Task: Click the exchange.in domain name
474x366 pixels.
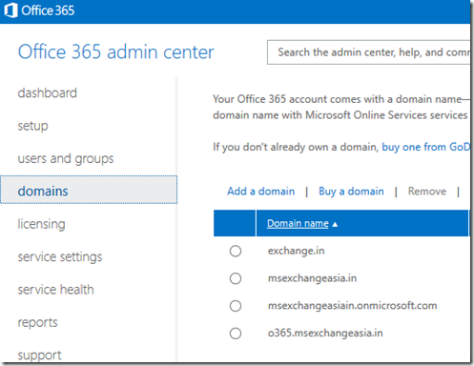Action: (297, 251)
